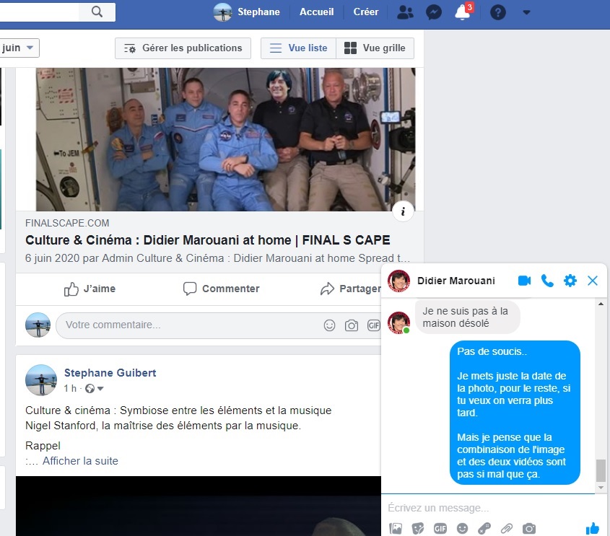Open the game controller icon in chat
The image size is (610, 536).
coord(484,529)
